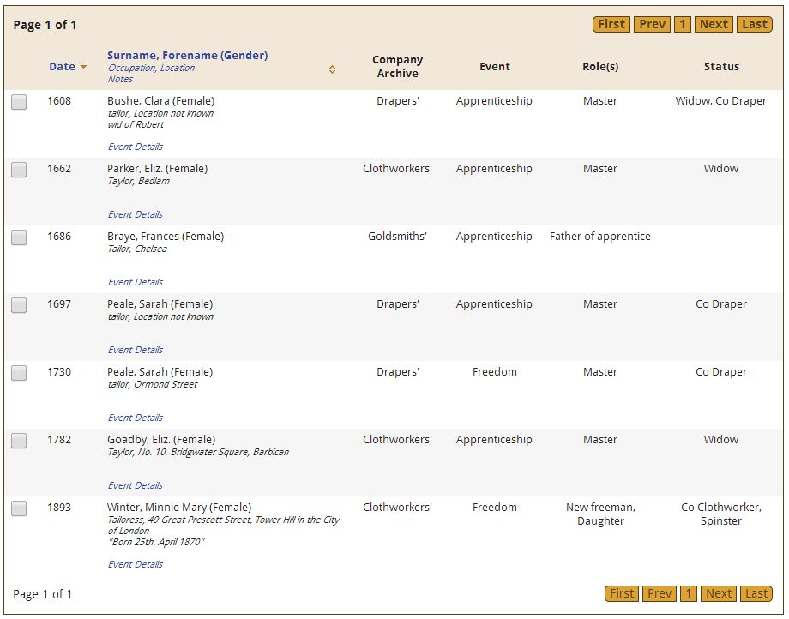The width and height of the screenshot is (789, 619).
Task: Click the Notes link in column header
Action: click(x=120, y=79)
